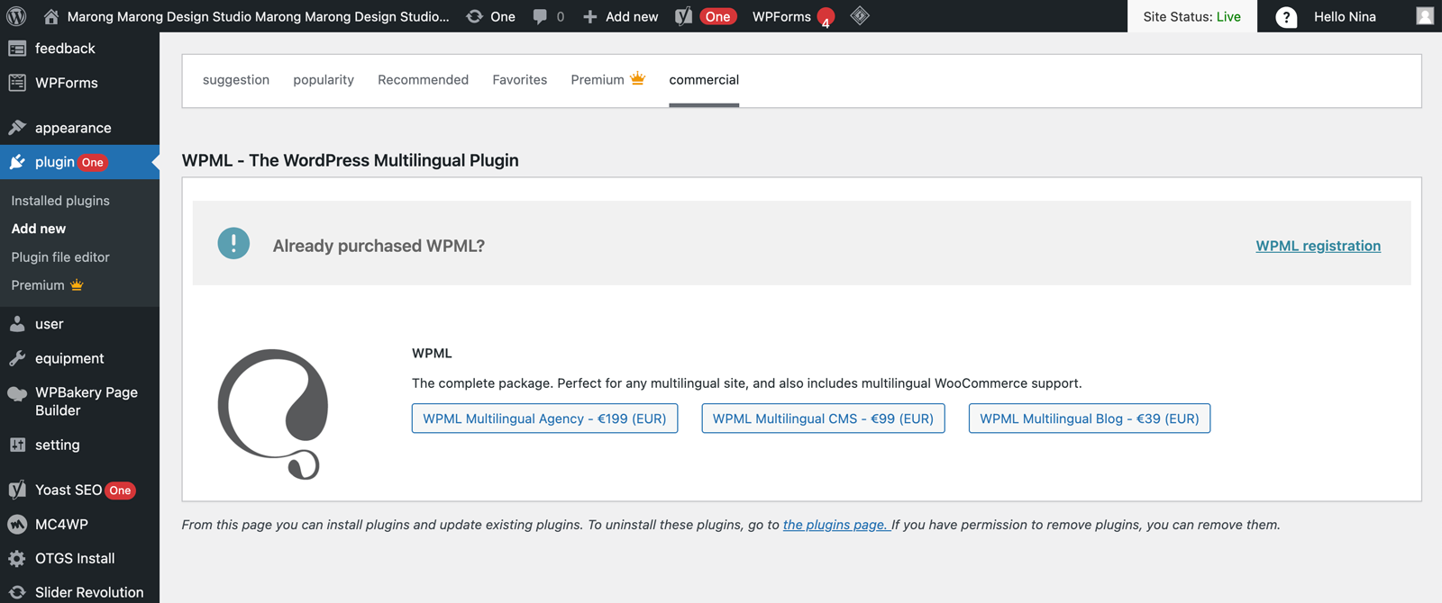Open the MC4WP menu item
1442x603 pixels.
tap(61, 524)
